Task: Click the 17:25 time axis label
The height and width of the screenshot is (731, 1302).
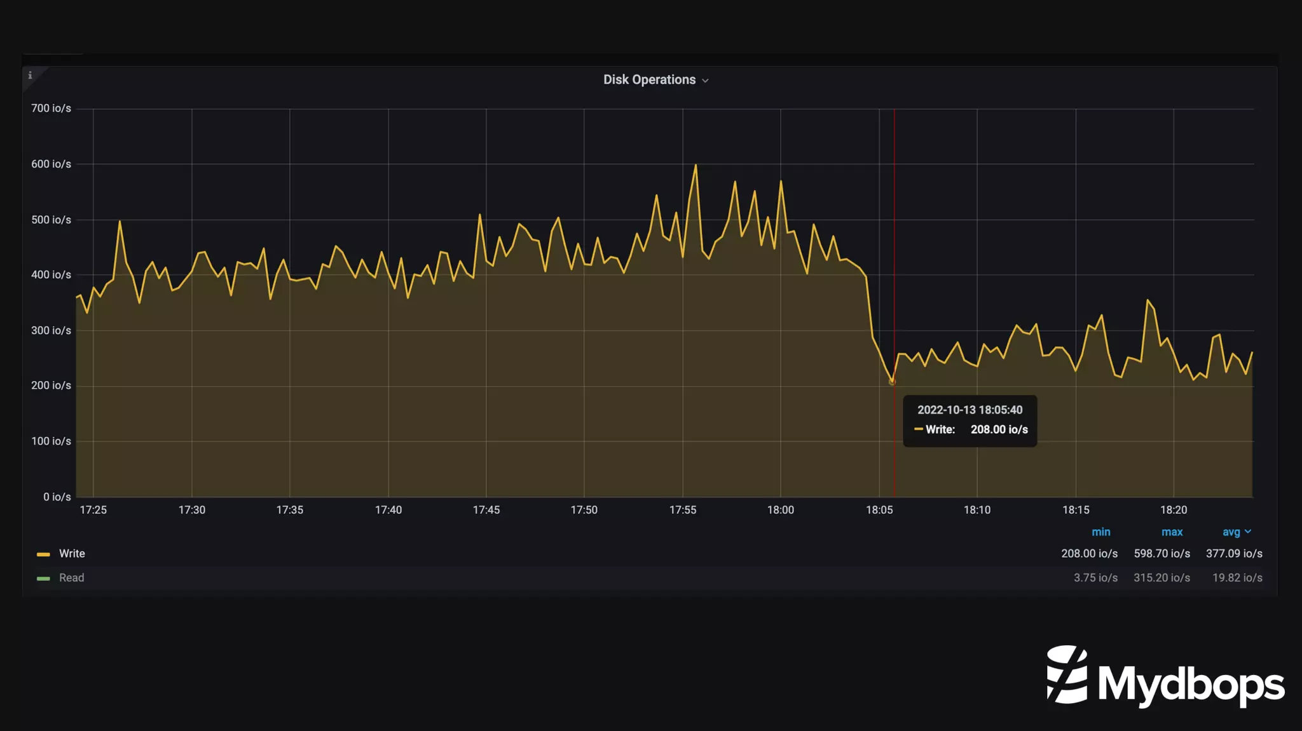Action: point(93,510)
